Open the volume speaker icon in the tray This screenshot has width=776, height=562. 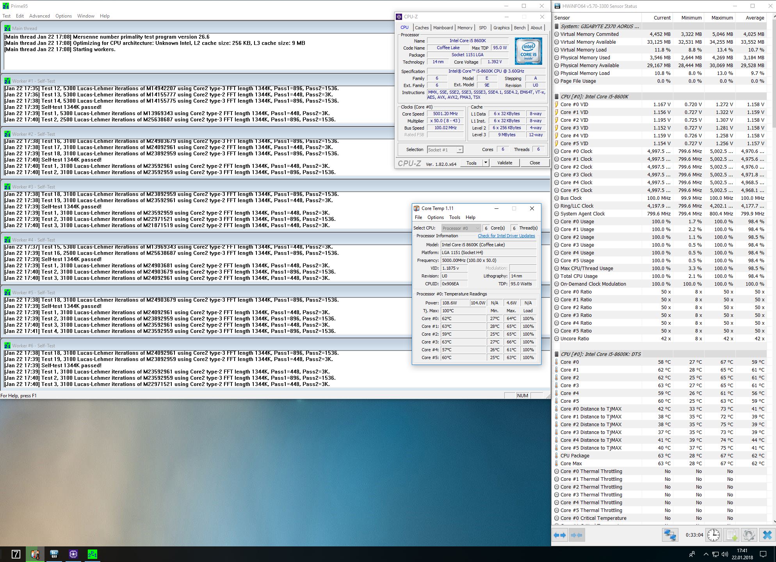pos(725,554)
